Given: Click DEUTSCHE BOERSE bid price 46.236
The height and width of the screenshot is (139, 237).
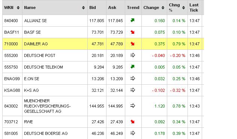Looking at the screenshot, I should 97,133.
